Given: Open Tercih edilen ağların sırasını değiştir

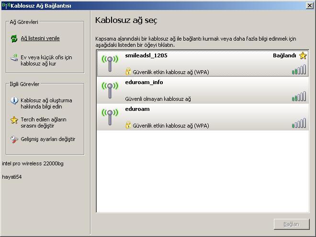Looking at the screenshot, I should point(43,122).
